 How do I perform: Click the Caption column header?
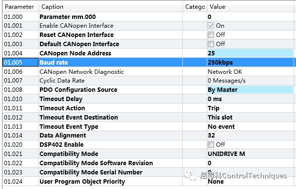[x=111, y=7]
